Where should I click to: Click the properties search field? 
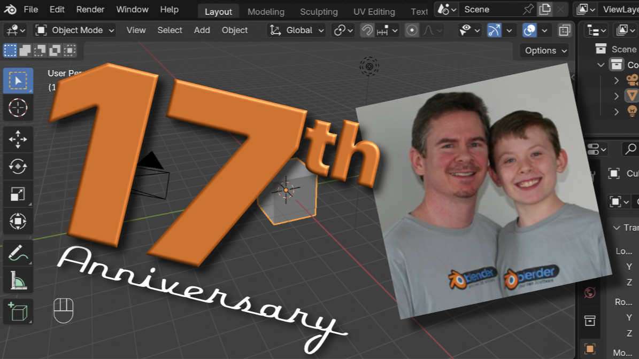tap(630, 150)
